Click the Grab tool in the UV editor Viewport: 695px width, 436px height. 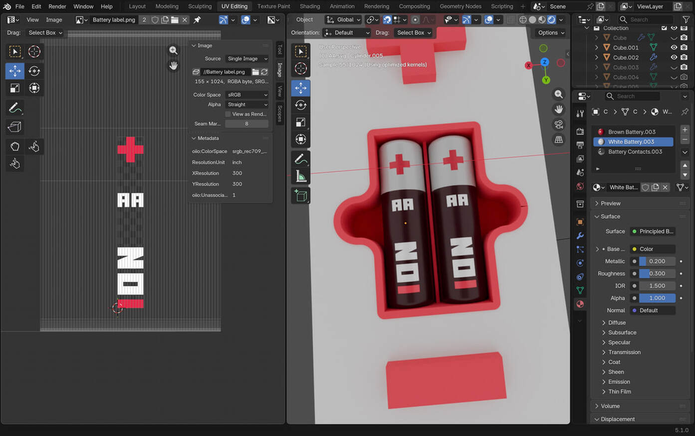(x=15, y=146)
